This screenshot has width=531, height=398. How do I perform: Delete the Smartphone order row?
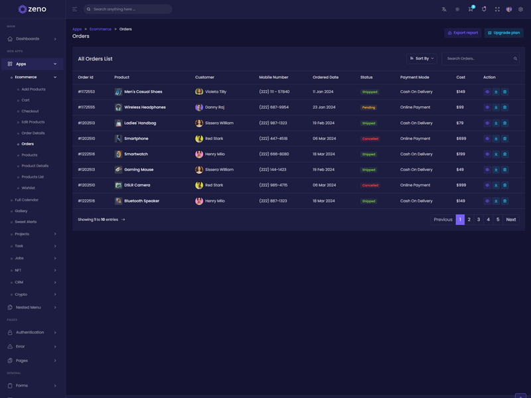(504, 139)
